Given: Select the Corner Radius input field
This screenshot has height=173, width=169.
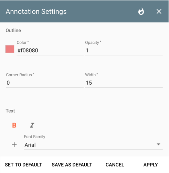Looking at the screenshot, I should [x=45, y=83].
